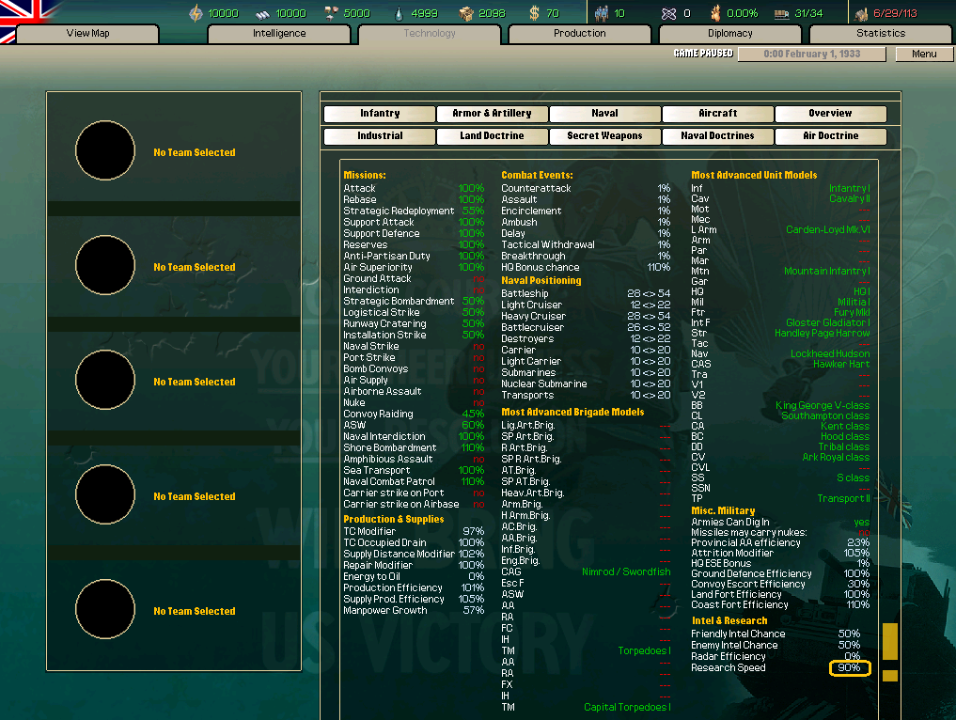This screenshot has width=956, height=720.
Task: Click the oil droplet icon beside 4999
Action: point(399,13)
